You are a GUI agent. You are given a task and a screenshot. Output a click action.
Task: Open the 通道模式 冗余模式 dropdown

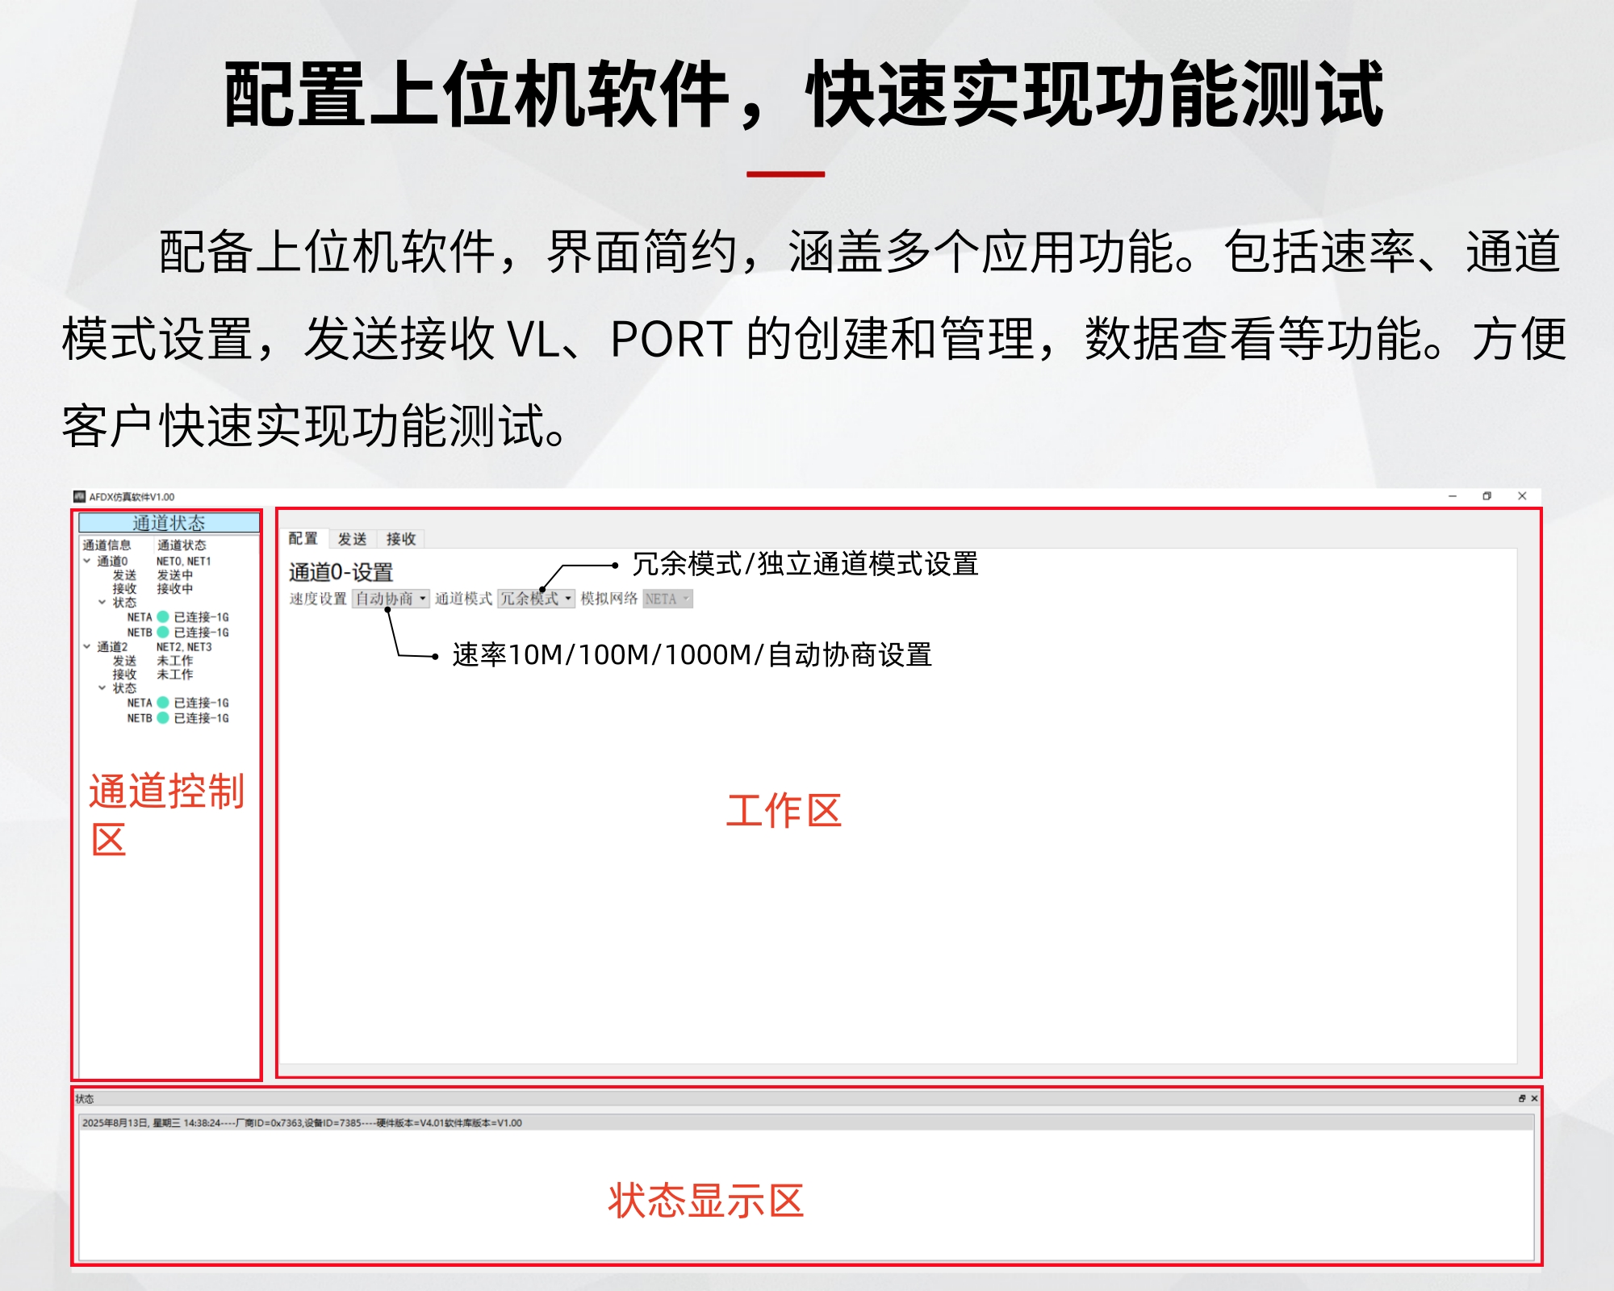click(536, 599)
